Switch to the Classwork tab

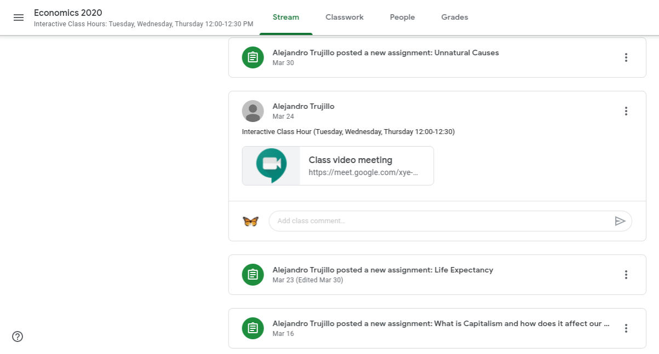[344, 18]
